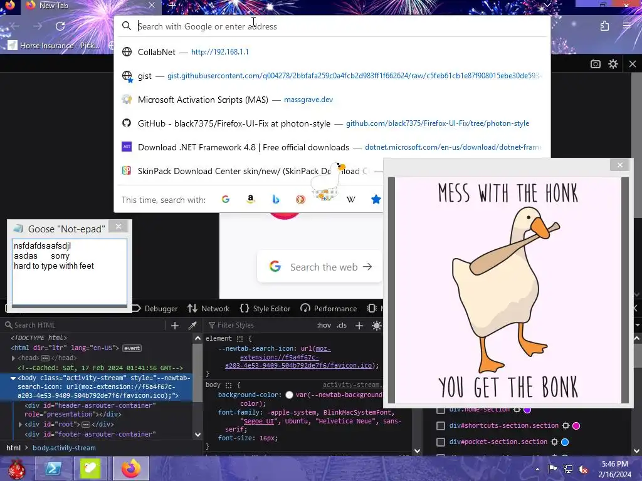Choose Microsoft Activation Scripts suggestion
The image size is (642, 481).
pyautogui.click(x=332, y=100)
